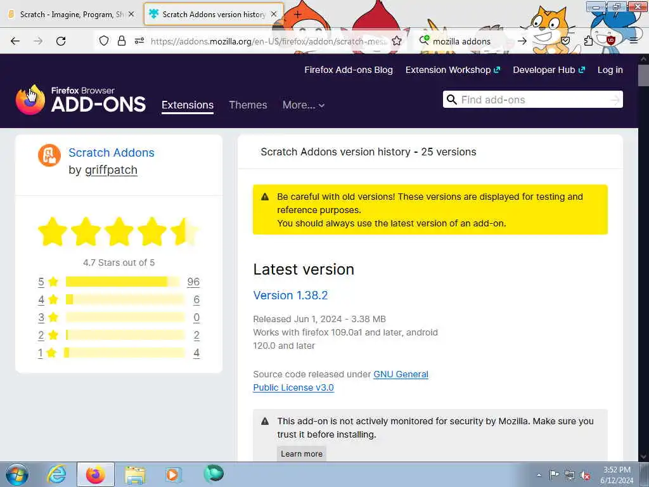Open Firefox Add-ons Blog link
The height and width of the screenshot is (487, 649).
(349, 70)
